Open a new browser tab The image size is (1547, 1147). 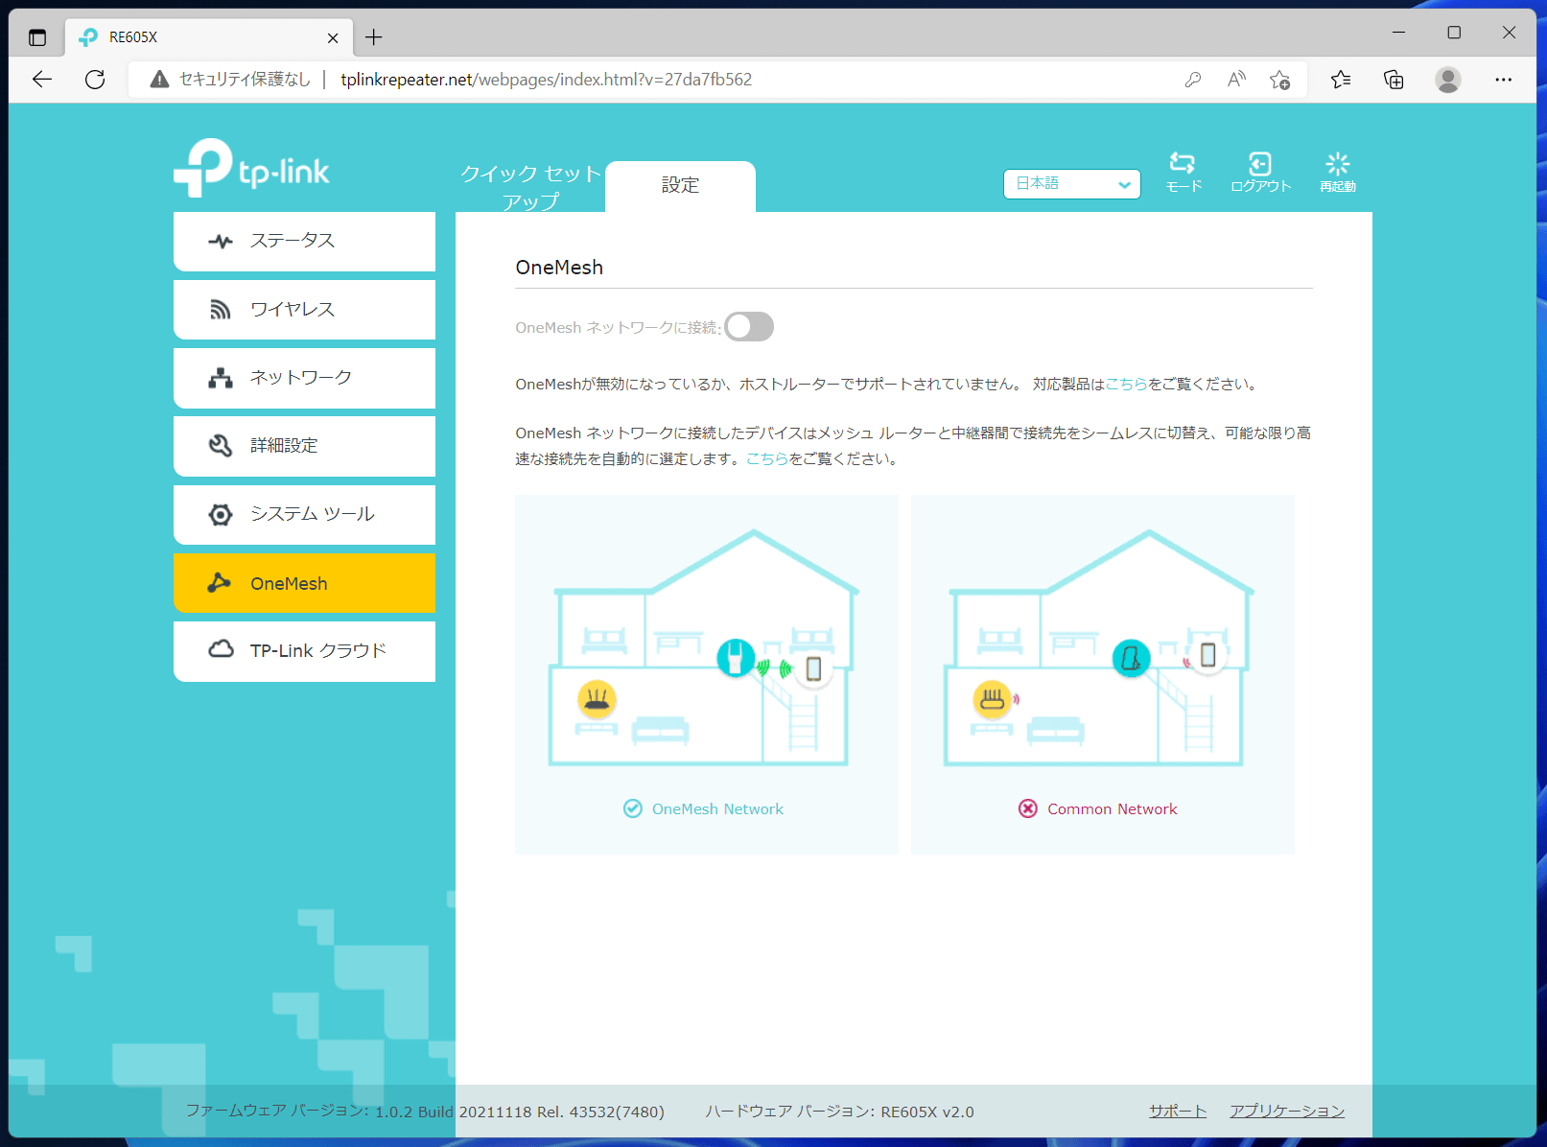click(x=374, y=37)
